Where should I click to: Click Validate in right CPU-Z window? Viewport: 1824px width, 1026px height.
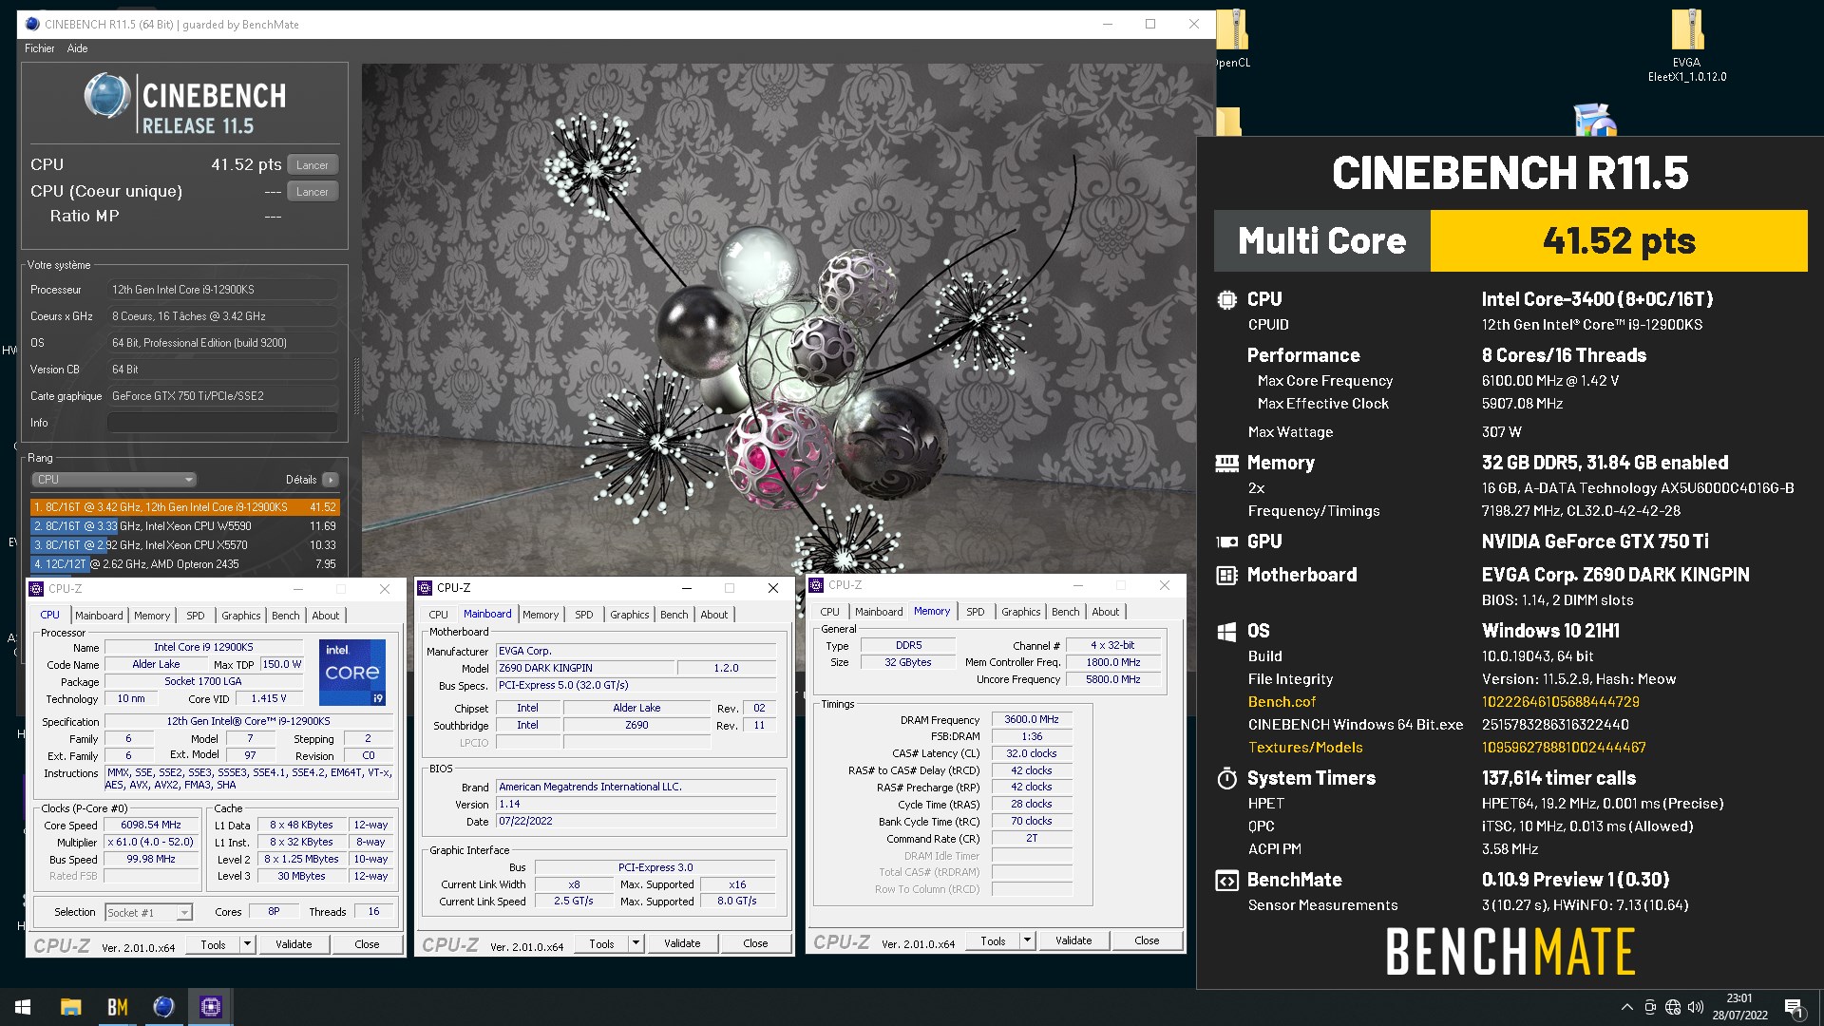point(1073,940)
